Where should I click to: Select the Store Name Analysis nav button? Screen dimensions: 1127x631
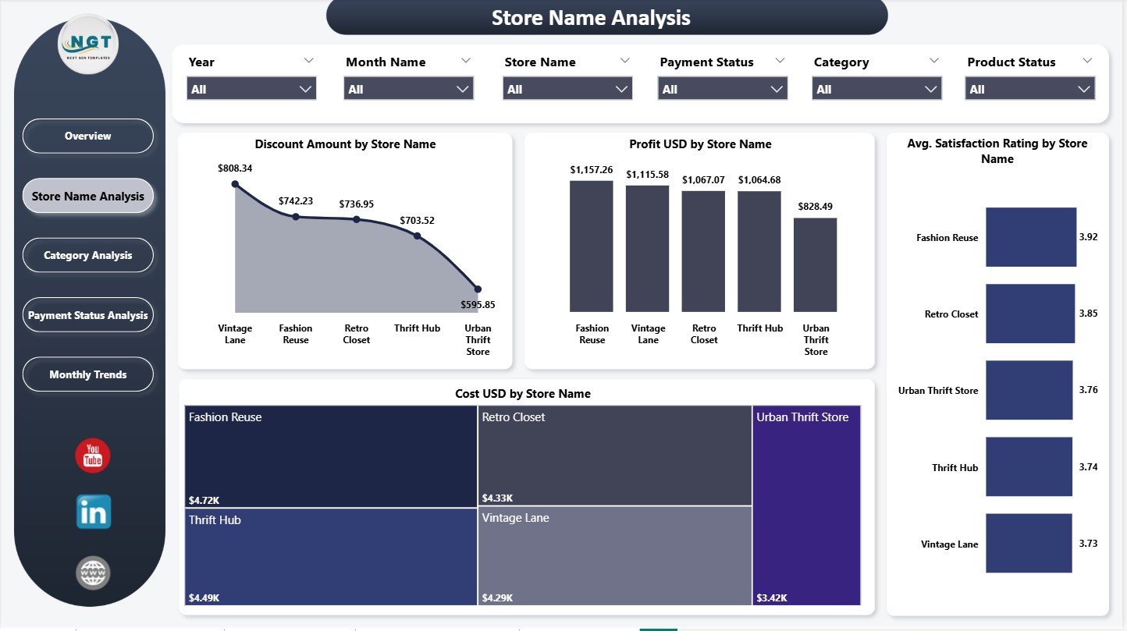point(87,196)
